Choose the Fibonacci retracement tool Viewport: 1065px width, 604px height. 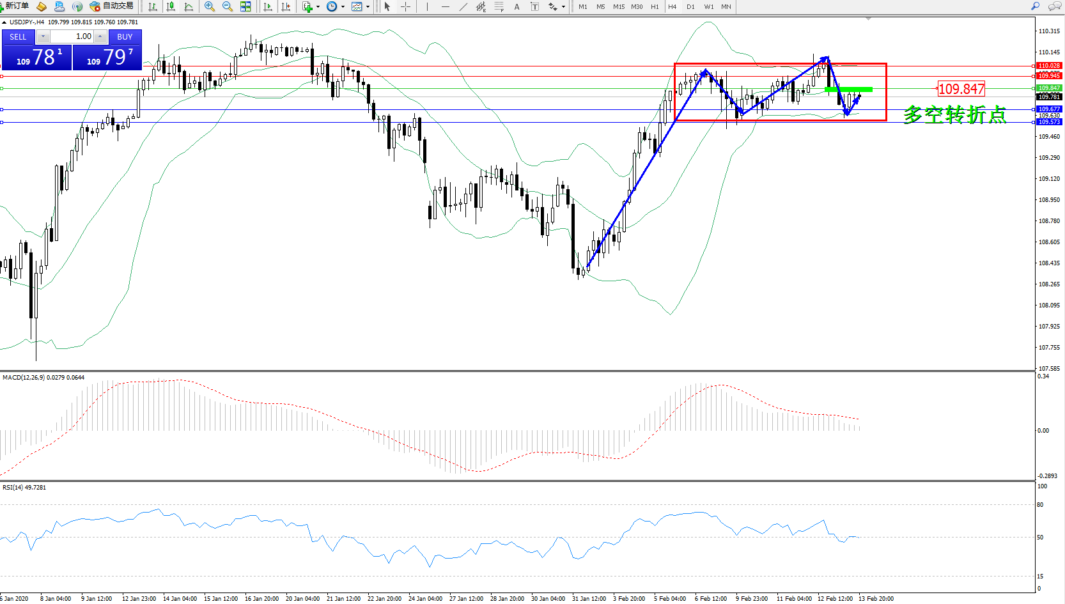[499, 6]
